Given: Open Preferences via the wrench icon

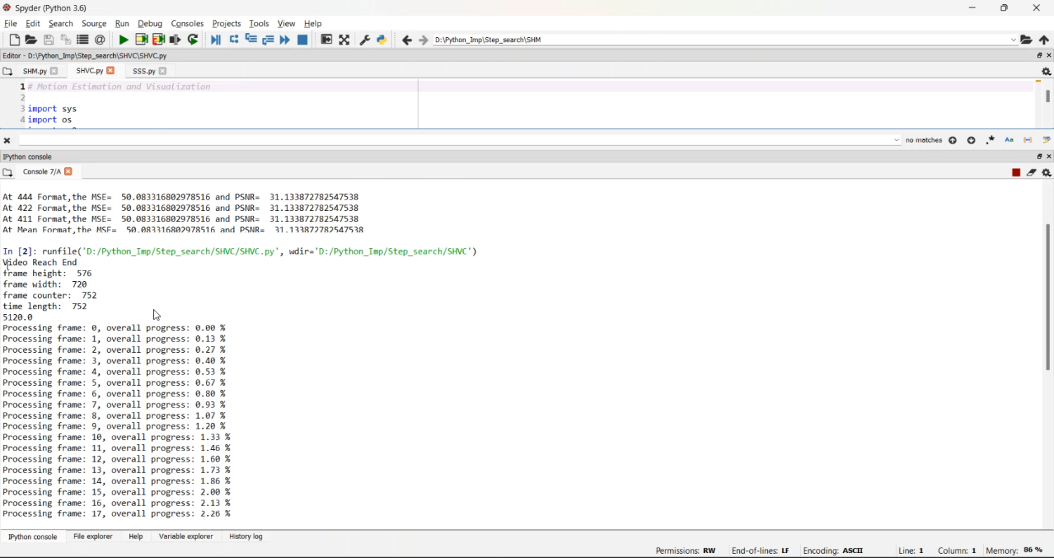Looking at the screenshot, I should click(365, 40).
